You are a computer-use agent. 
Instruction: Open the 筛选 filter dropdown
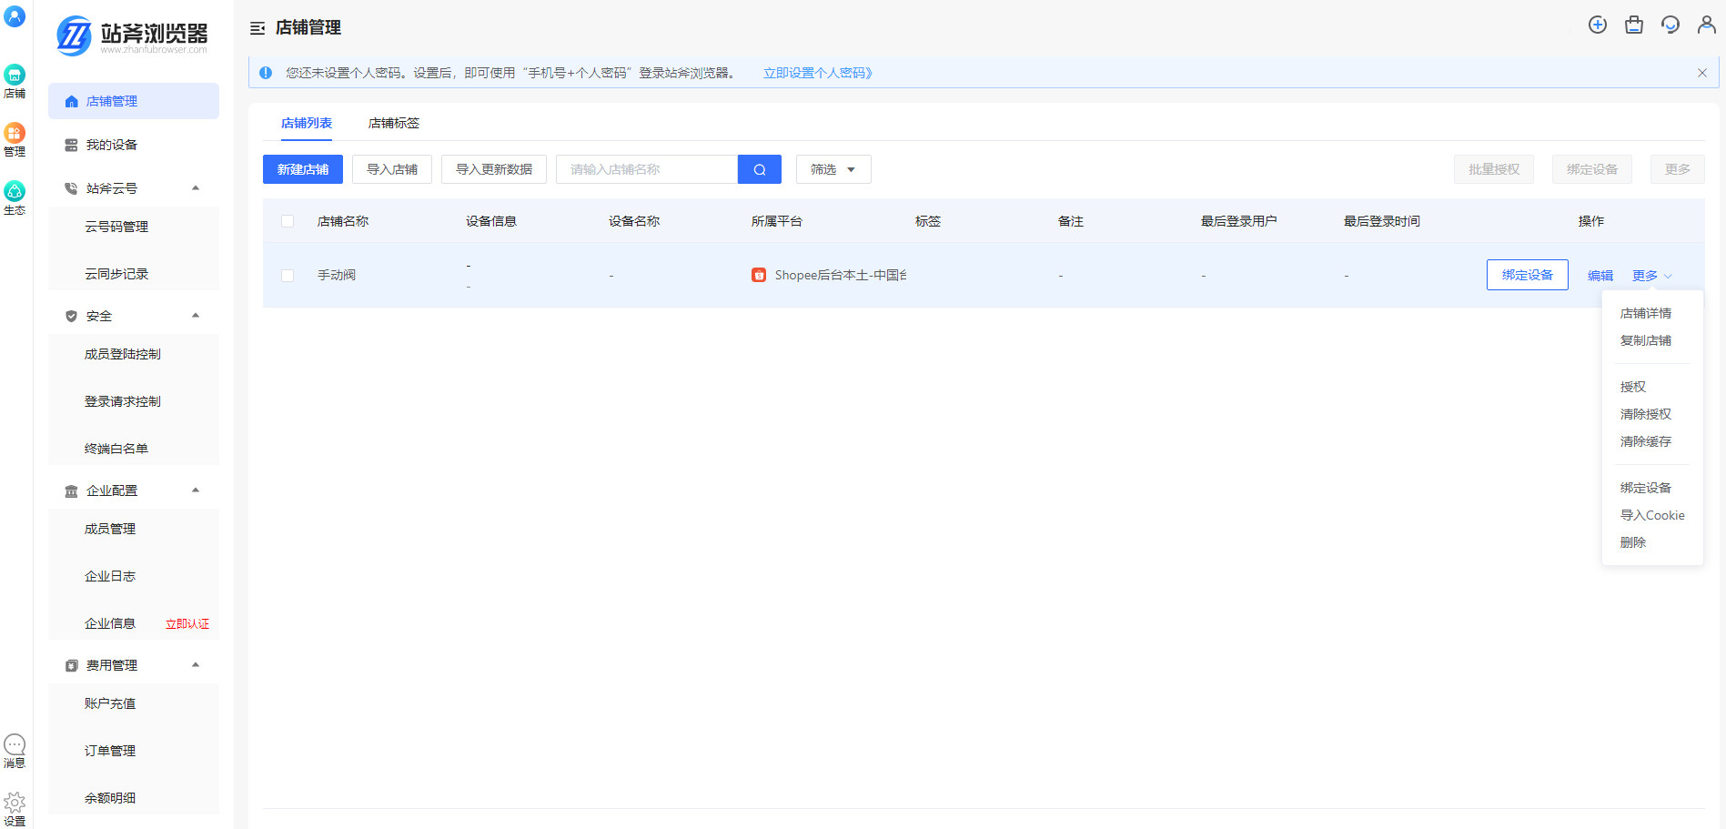click(833, 169)
